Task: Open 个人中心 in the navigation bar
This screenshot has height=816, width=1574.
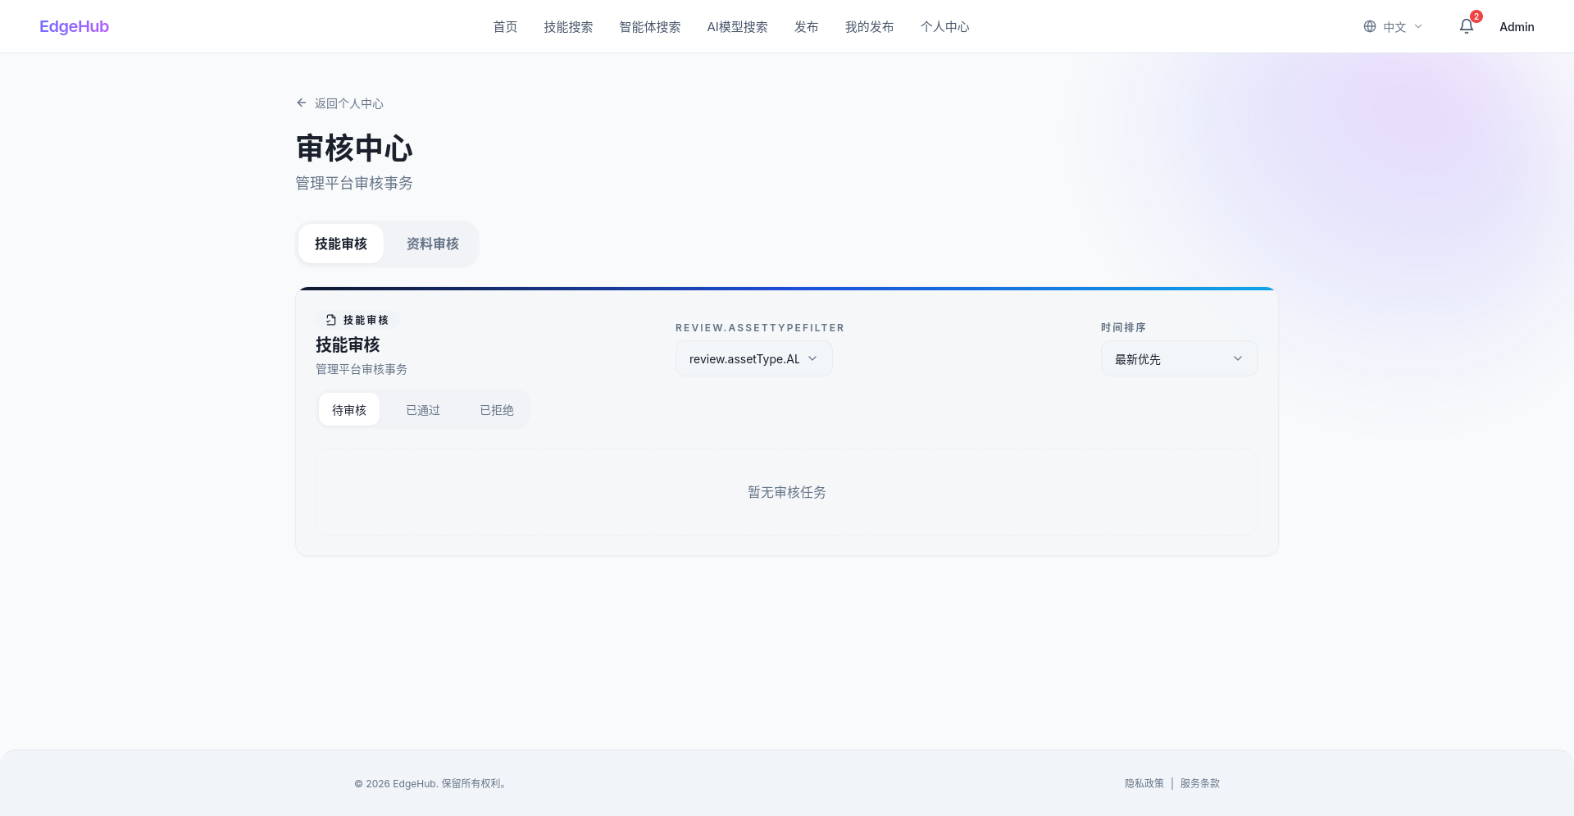Action: [x=945, y=26]
